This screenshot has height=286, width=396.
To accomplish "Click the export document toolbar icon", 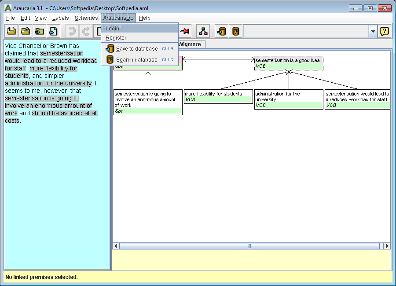I will (x=53, y=31).
